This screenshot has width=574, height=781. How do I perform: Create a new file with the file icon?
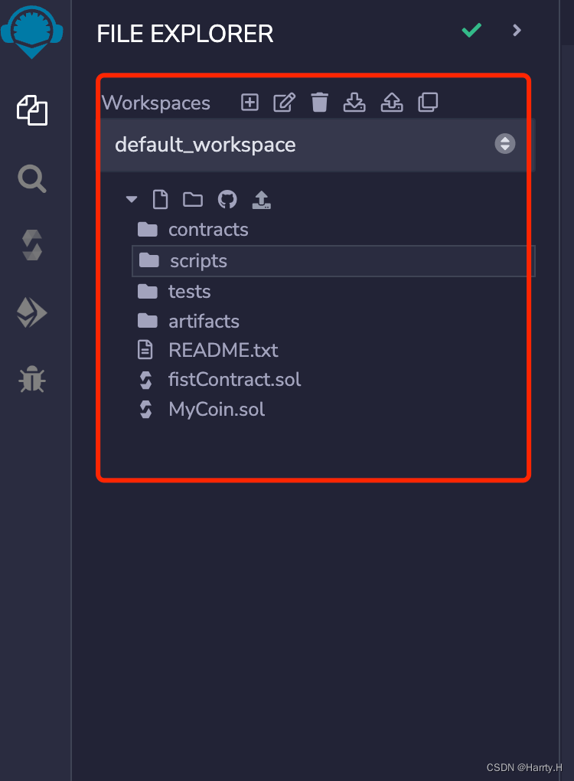160,200
